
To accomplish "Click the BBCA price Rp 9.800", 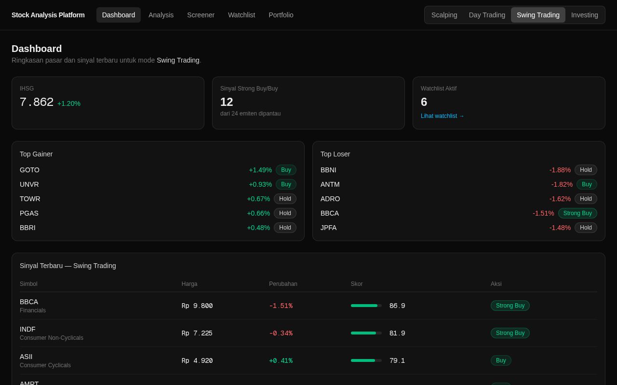I will click(197, 306).
